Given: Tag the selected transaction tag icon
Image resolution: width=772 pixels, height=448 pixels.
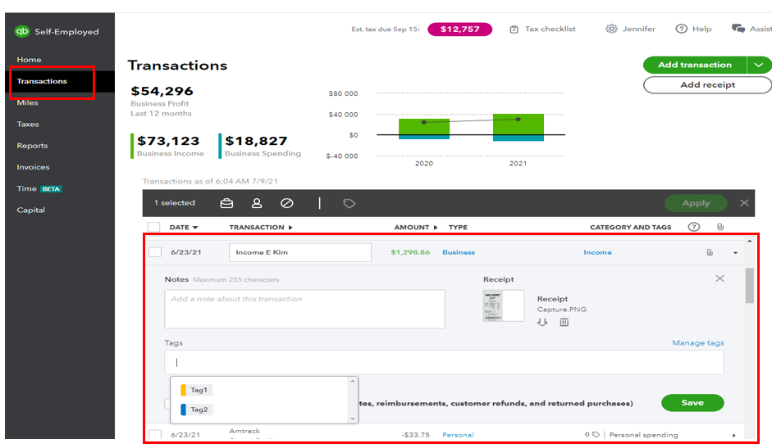Looking at the screenshot, I should tap(349, 203).
